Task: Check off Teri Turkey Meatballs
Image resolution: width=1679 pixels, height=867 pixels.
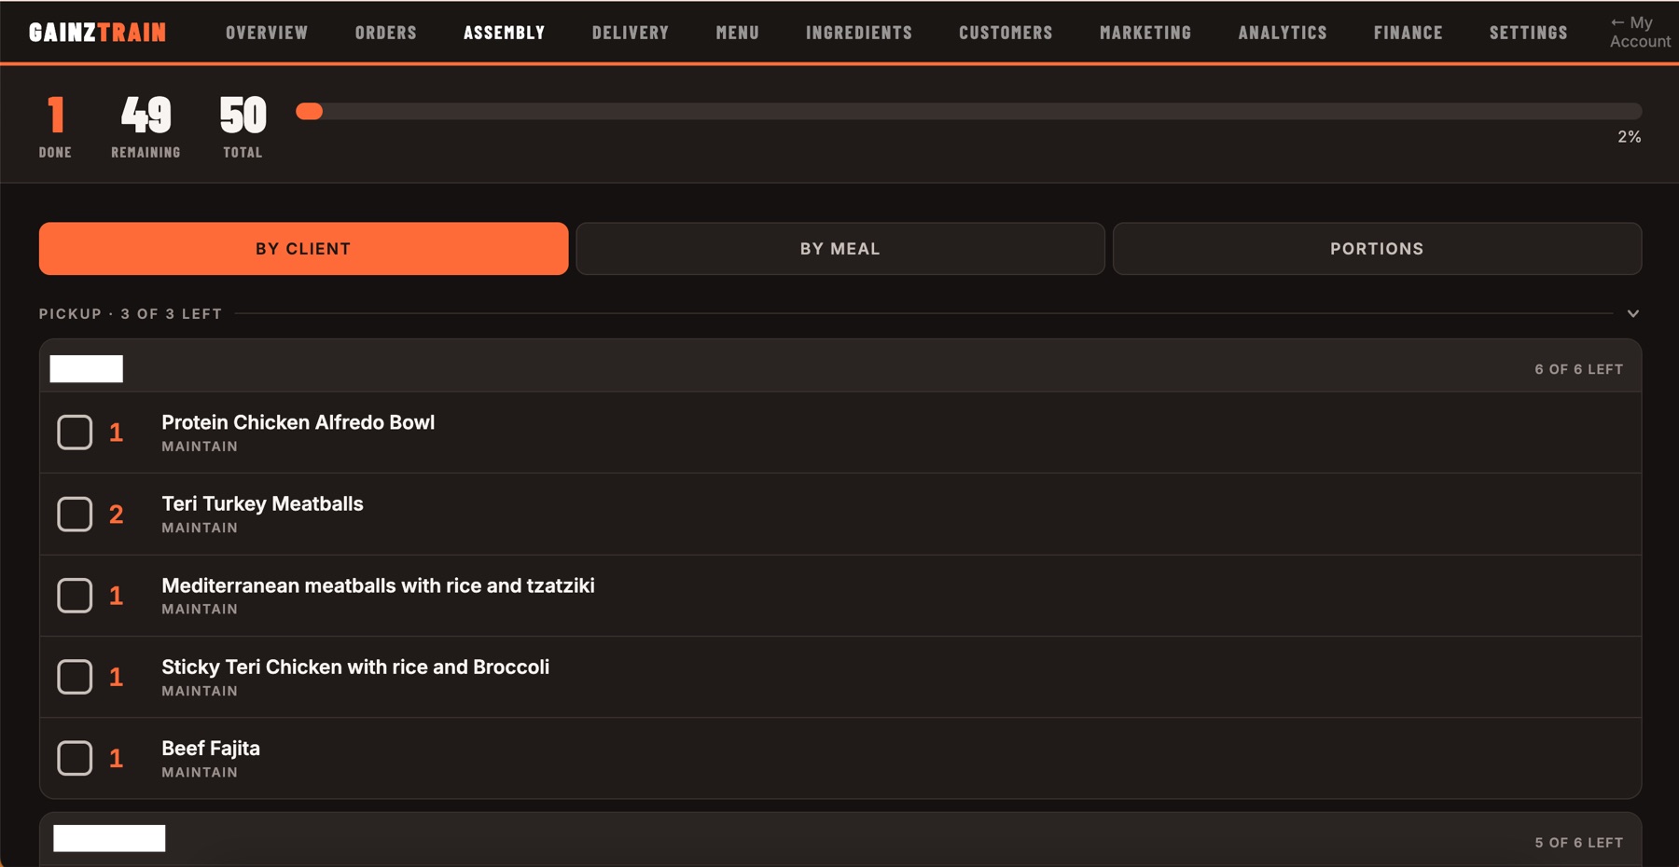Action: [75, 514]
